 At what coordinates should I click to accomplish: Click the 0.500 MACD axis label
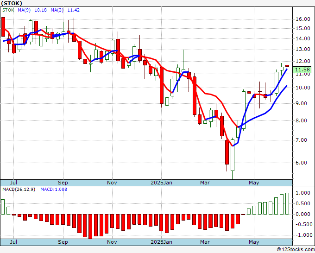click(x=303, y=203)
